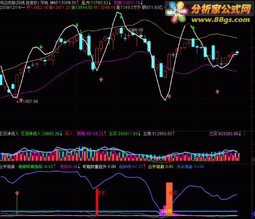Click the 先知:0.84 value
Screen dimensions: 255x219
69,167
